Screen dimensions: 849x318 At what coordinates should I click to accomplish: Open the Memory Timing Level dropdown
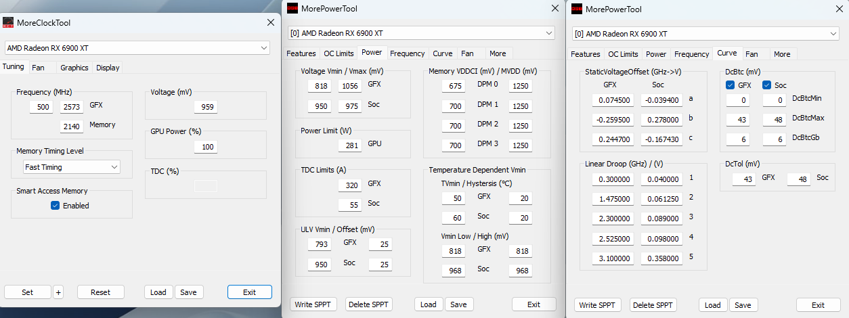pyautogui.click(x=72, y=166)
